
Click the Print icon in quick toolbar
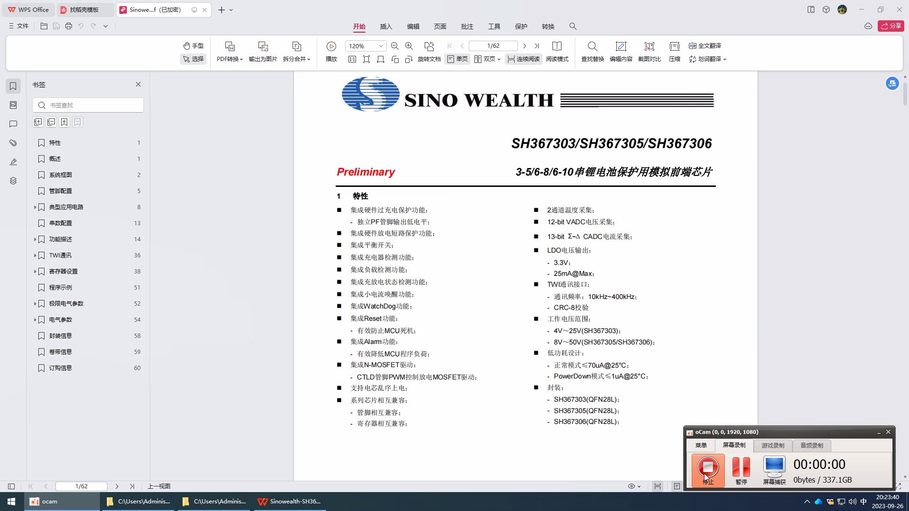pyautogui.click(x=69, y=26)
